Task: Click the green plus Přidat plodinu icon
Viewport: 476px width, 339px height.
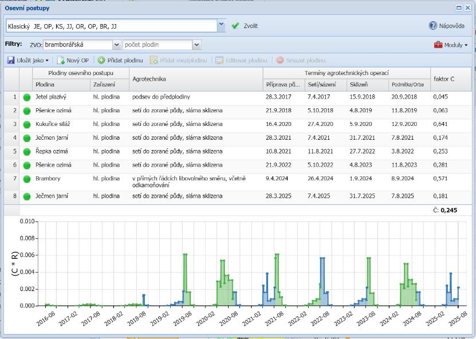Action: [101, 60]
